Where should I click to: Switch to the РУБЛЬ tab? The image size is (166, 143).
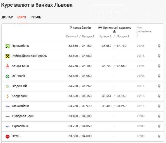click(36, 17)
